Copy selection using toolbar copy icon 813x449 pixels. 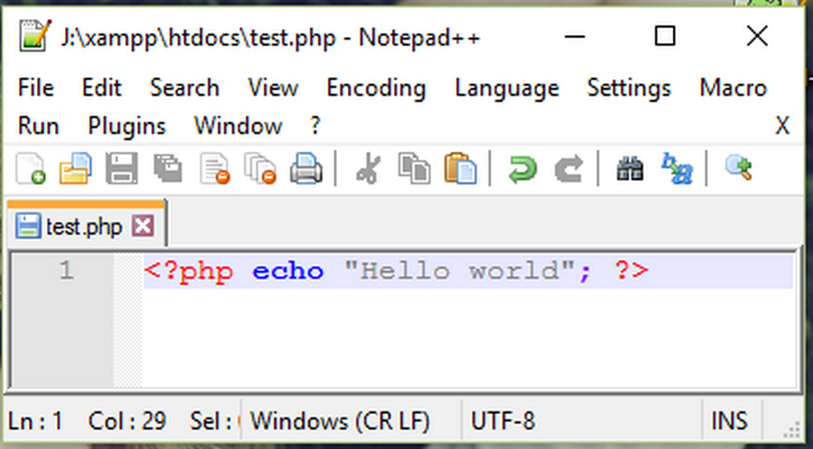tap(414, 169)
